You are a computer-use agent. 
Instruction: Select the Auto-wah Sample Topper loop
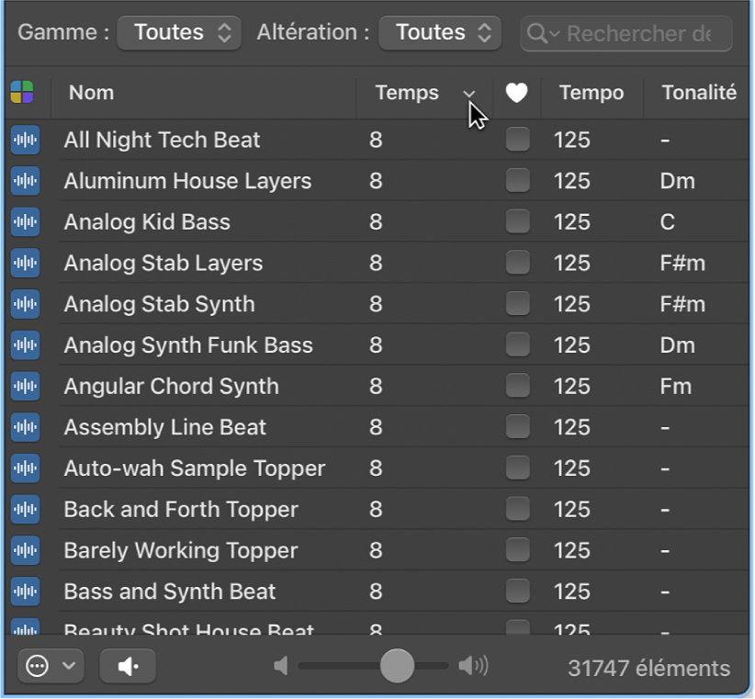coord(195,468)
